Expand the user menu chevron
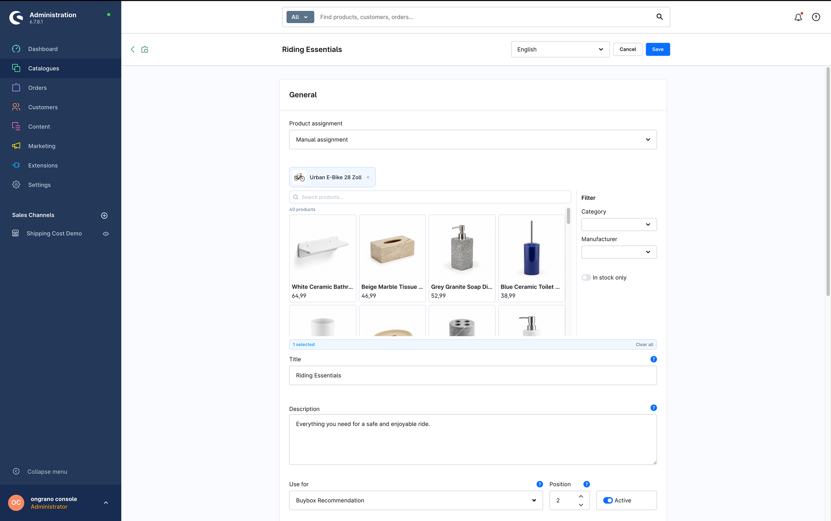The height and width of the screenshot is (521, 831). (x=106, y=503)
